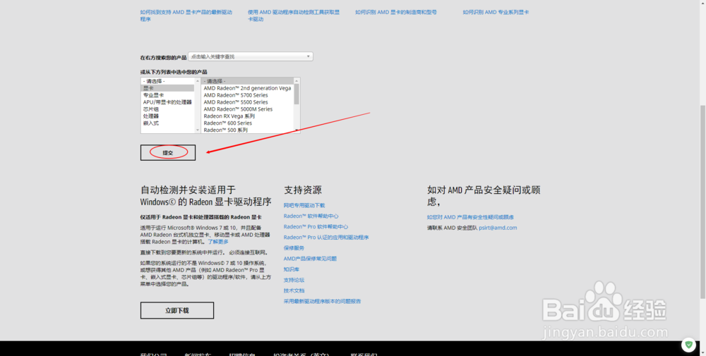Open Radeon Pro 软件帮助中心 link
The height and width of the screenshot is (356, 706).
316,227
